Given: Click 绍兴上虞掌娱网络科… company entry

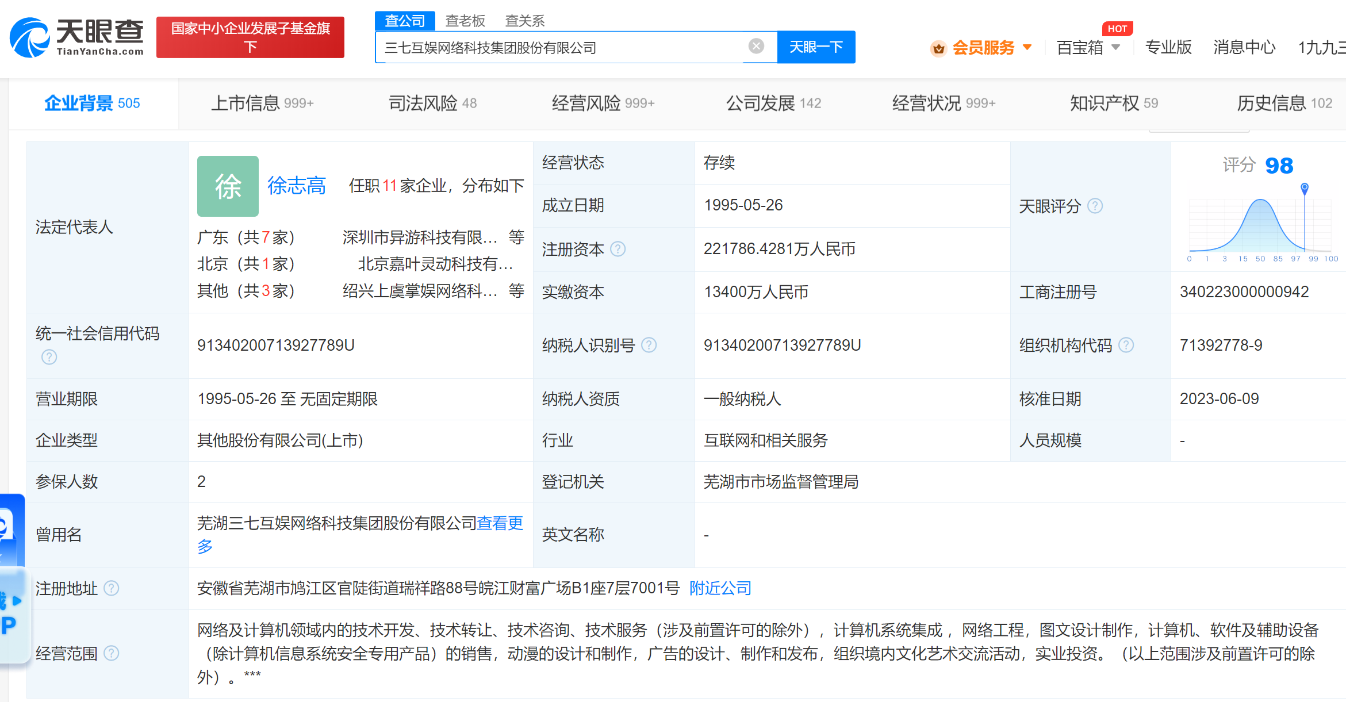Looking at the screenshot, I should click(419, 291).
